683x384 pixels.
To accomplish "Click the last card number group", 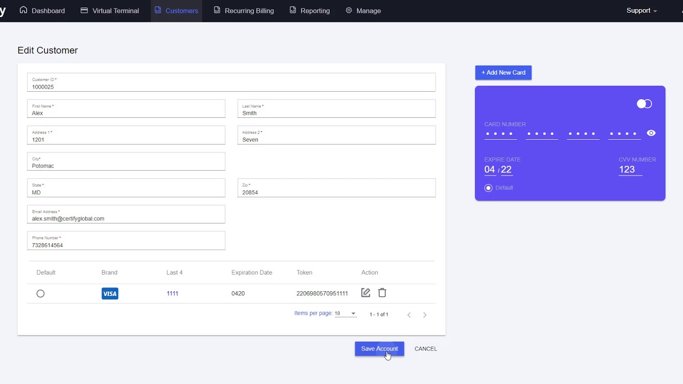I will pos(624,134).
